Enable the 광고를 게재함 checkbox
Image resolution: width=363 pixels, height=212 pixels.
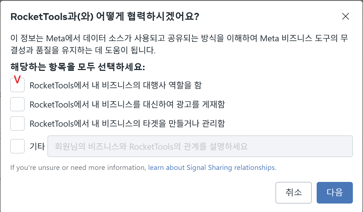pos(18,104)
